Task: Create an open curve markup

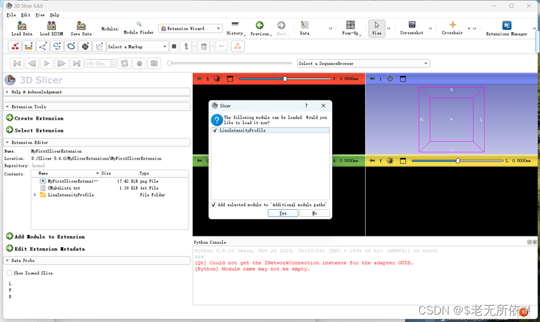Action: [x=57, y=47]
